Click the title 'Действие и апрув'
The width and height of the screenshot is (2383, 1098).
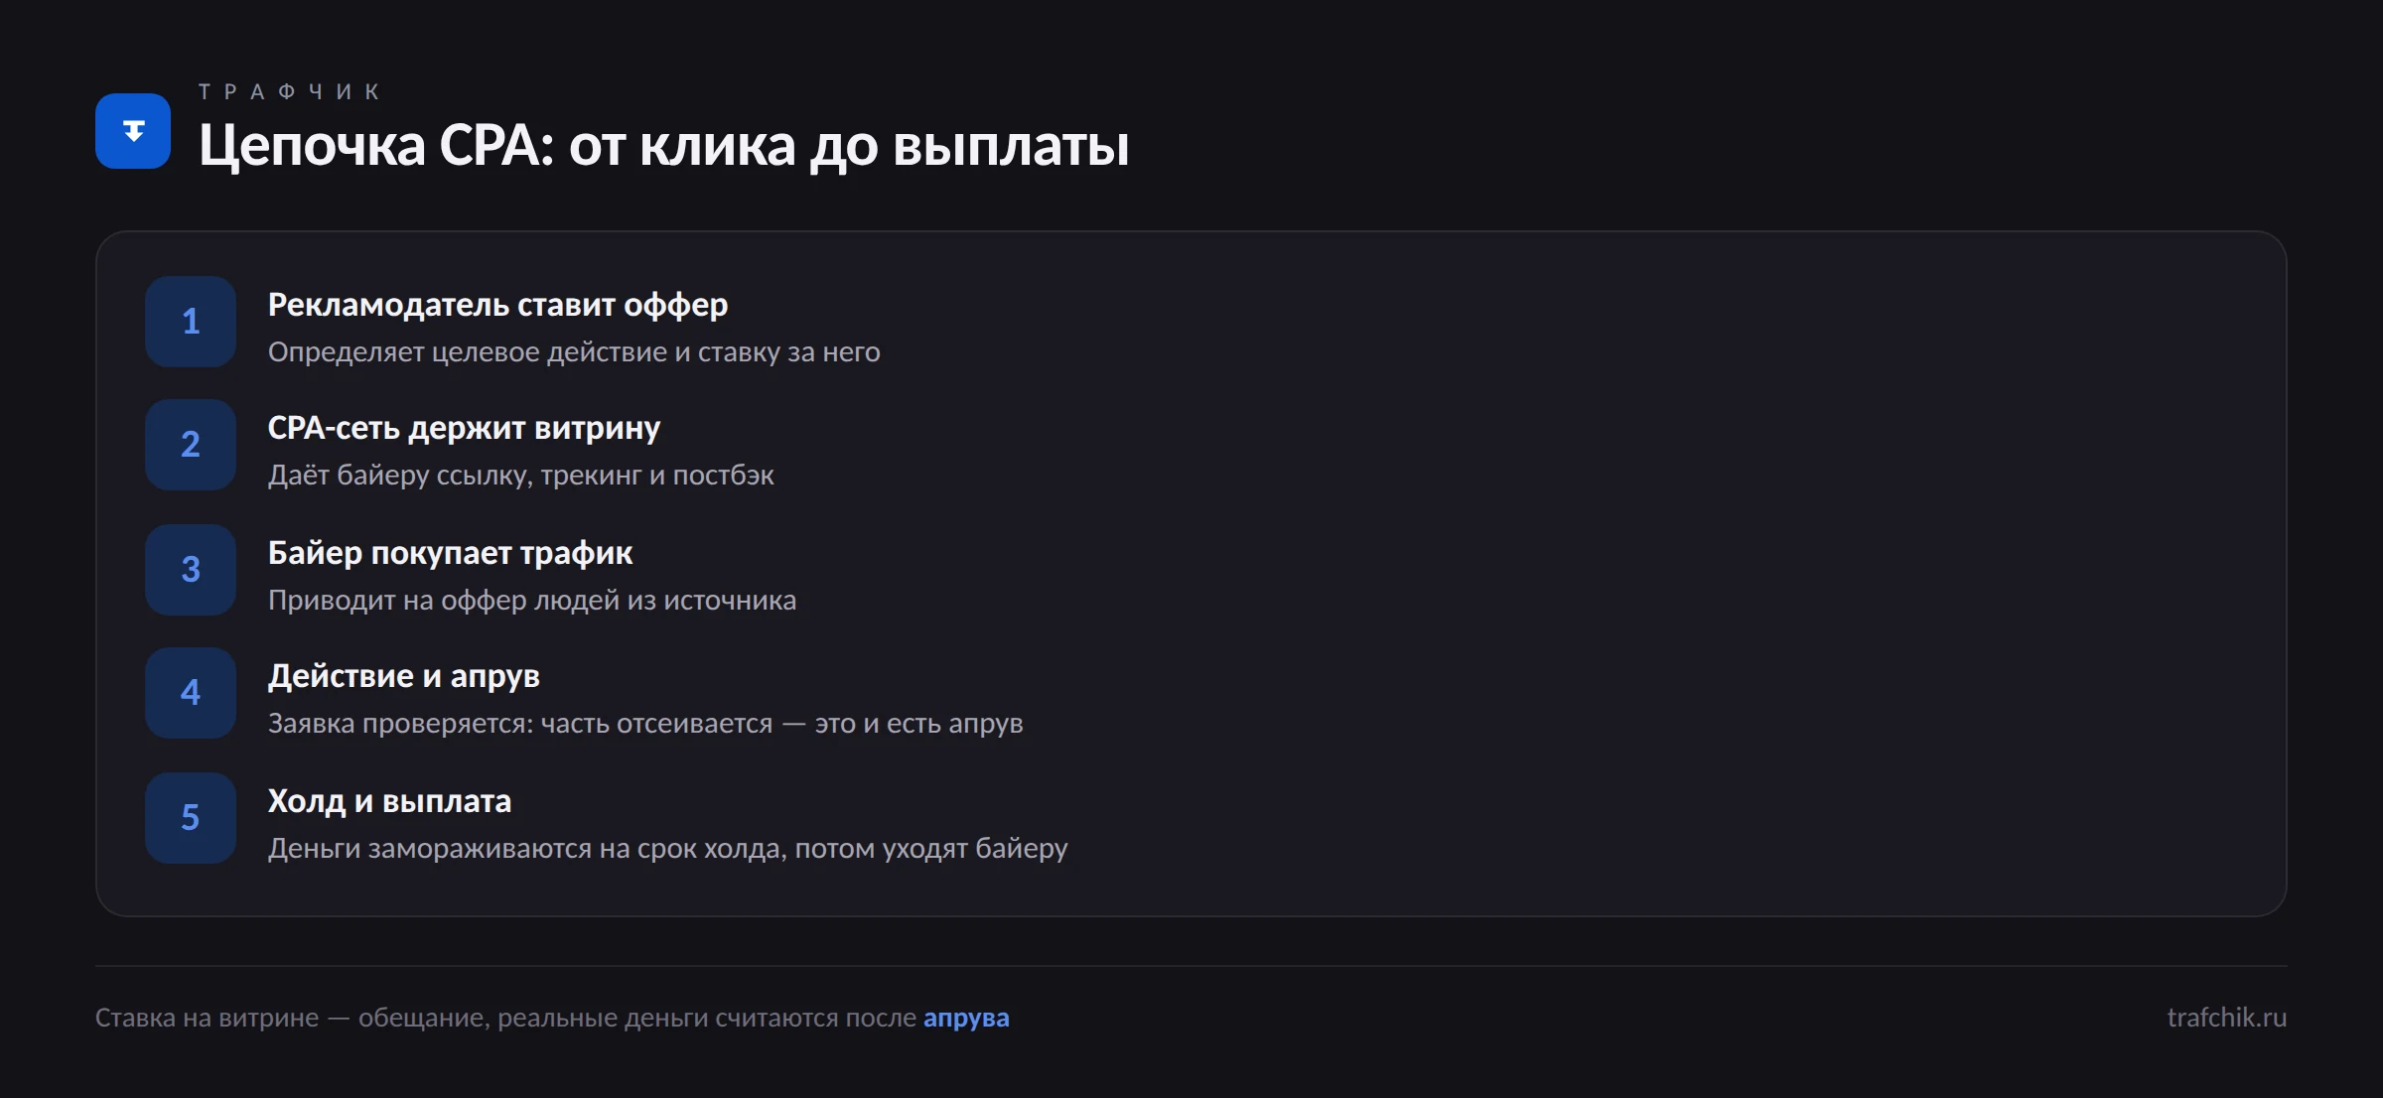click(404, 676)
